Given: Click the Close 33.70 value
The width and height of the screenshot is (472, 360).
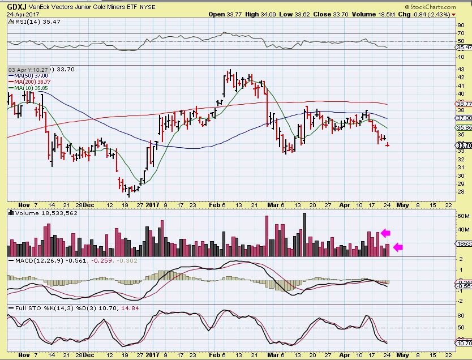Looking at the screenshot, I should (331, 14).
